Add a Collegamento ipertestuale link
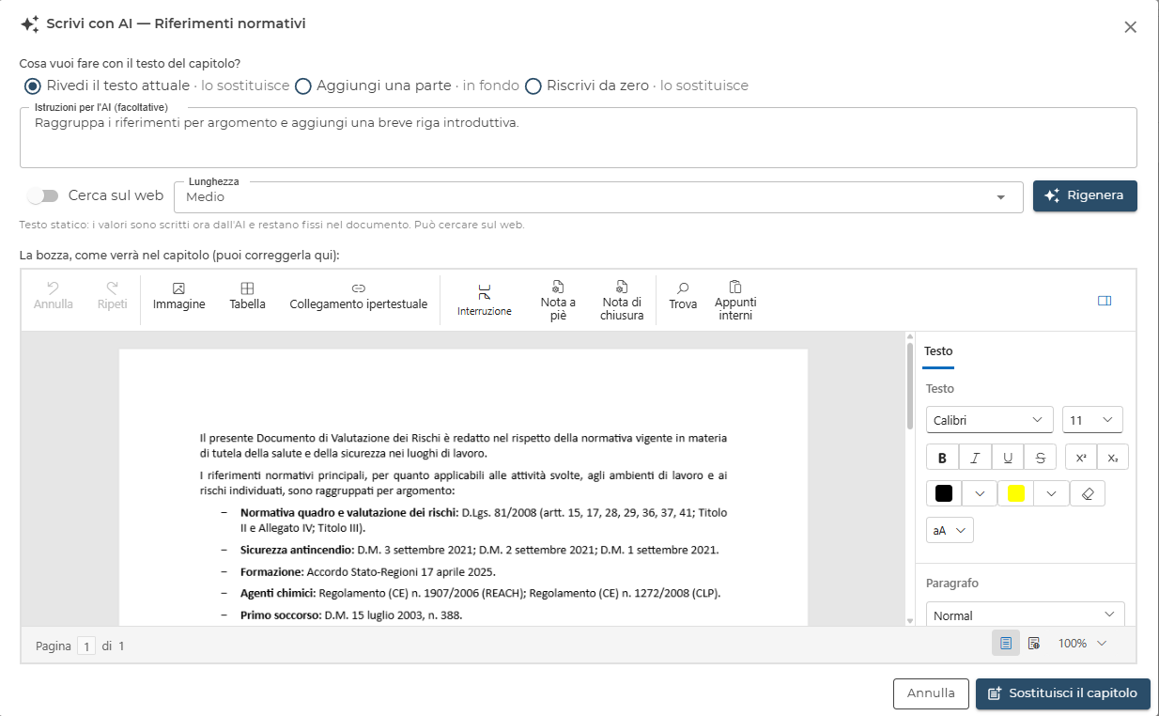Image resolution: width=1159 pixels, height=716 pixels. click(x=358, y=296)
